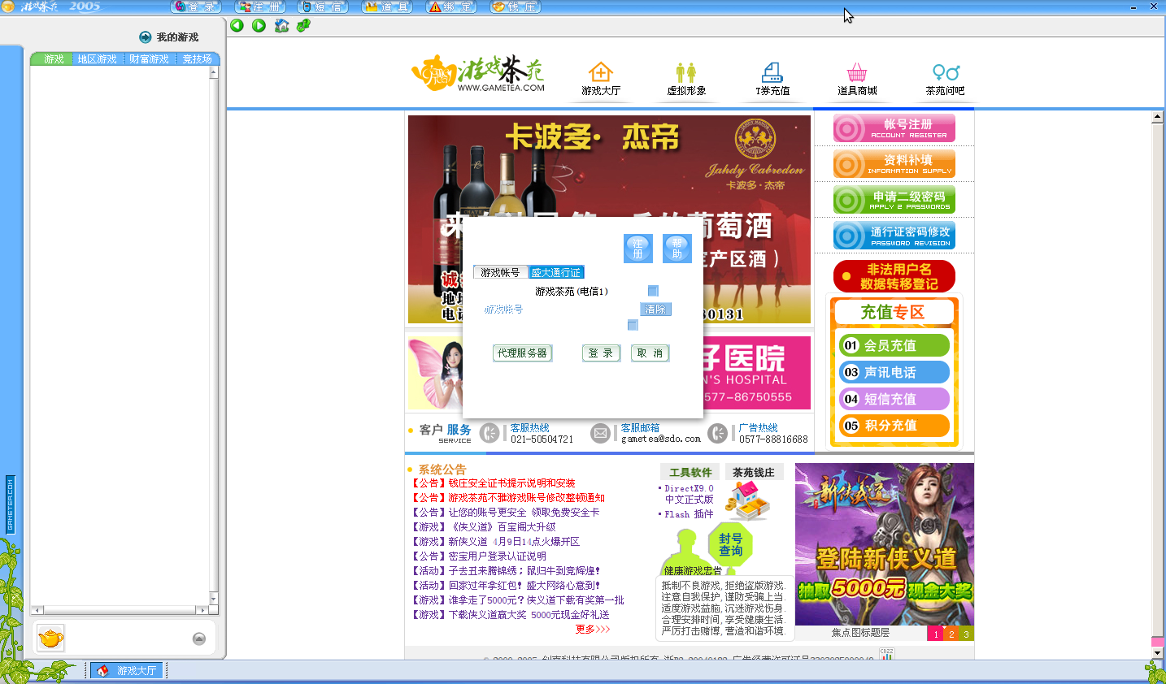
Task: Click the round gray arrow button beside the teapot
Action: 199,639
